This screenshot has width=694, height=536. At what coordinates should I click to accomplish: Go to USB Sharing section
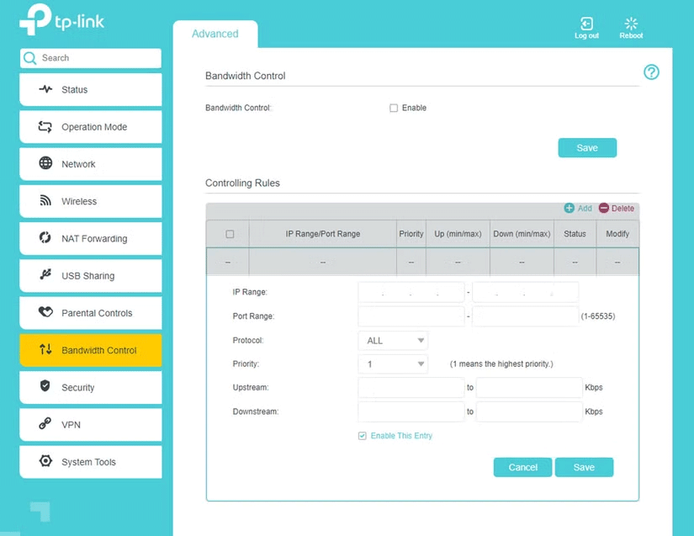pyautogui.click(x=91, y=276)
